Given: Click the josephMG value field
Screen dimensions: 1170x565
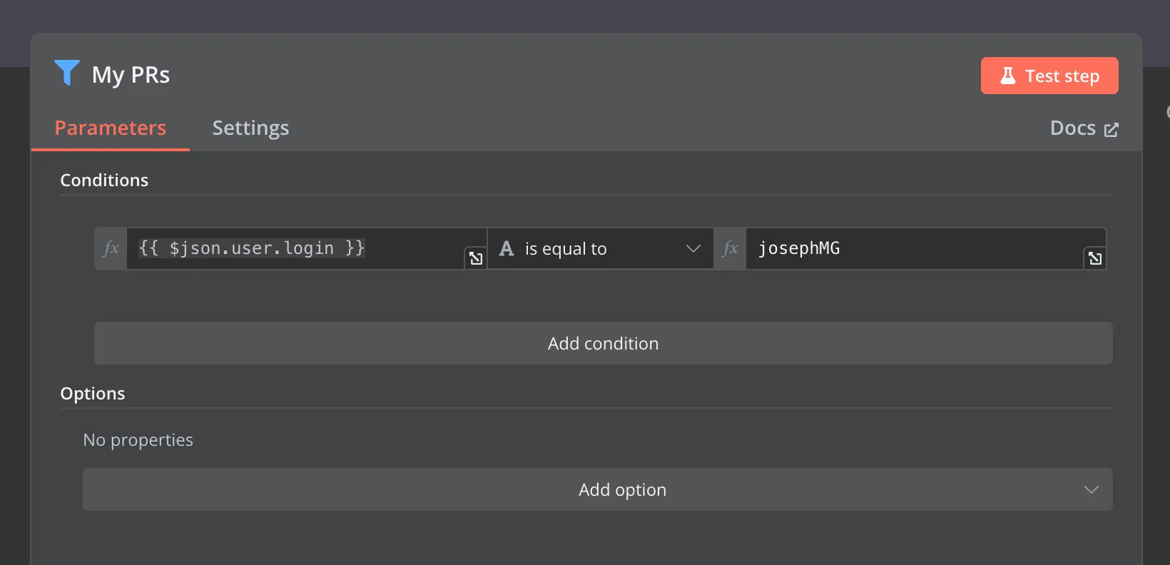Looking at the screenshot, I should click(925, 248).
